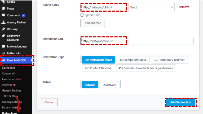Open Rank Math SEO menu
Viewport: 203px width, 114px height.
(16, 60)
